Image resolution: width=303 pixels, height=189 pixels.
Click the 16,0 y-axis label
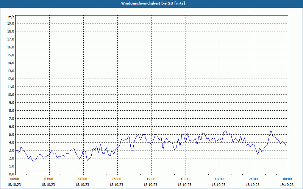click(11, 47)
